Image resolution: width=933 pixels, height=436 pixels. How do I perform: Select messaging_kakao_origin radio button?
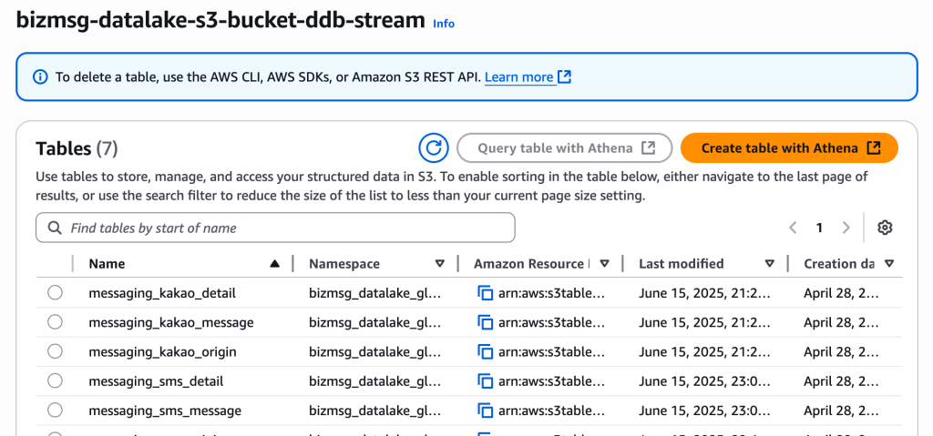pos(55,351)
